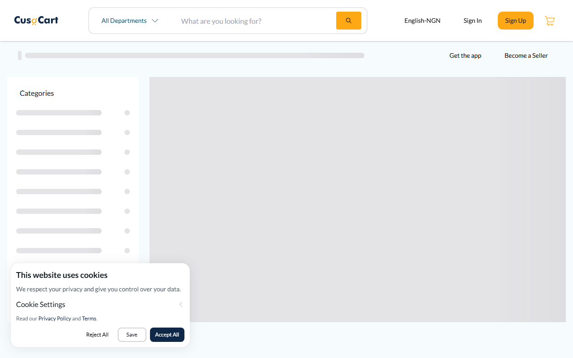Reject all cookies
Viewport: 573px width, 358px height.
tap(97, 335)
